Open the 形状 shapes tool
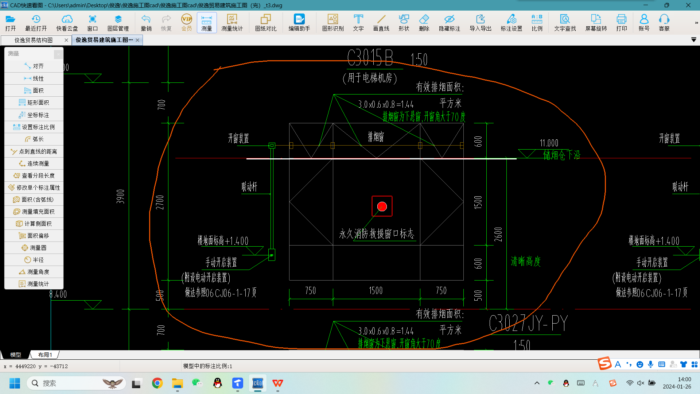This screenshot has width=700, height=394. pos(404,23)
